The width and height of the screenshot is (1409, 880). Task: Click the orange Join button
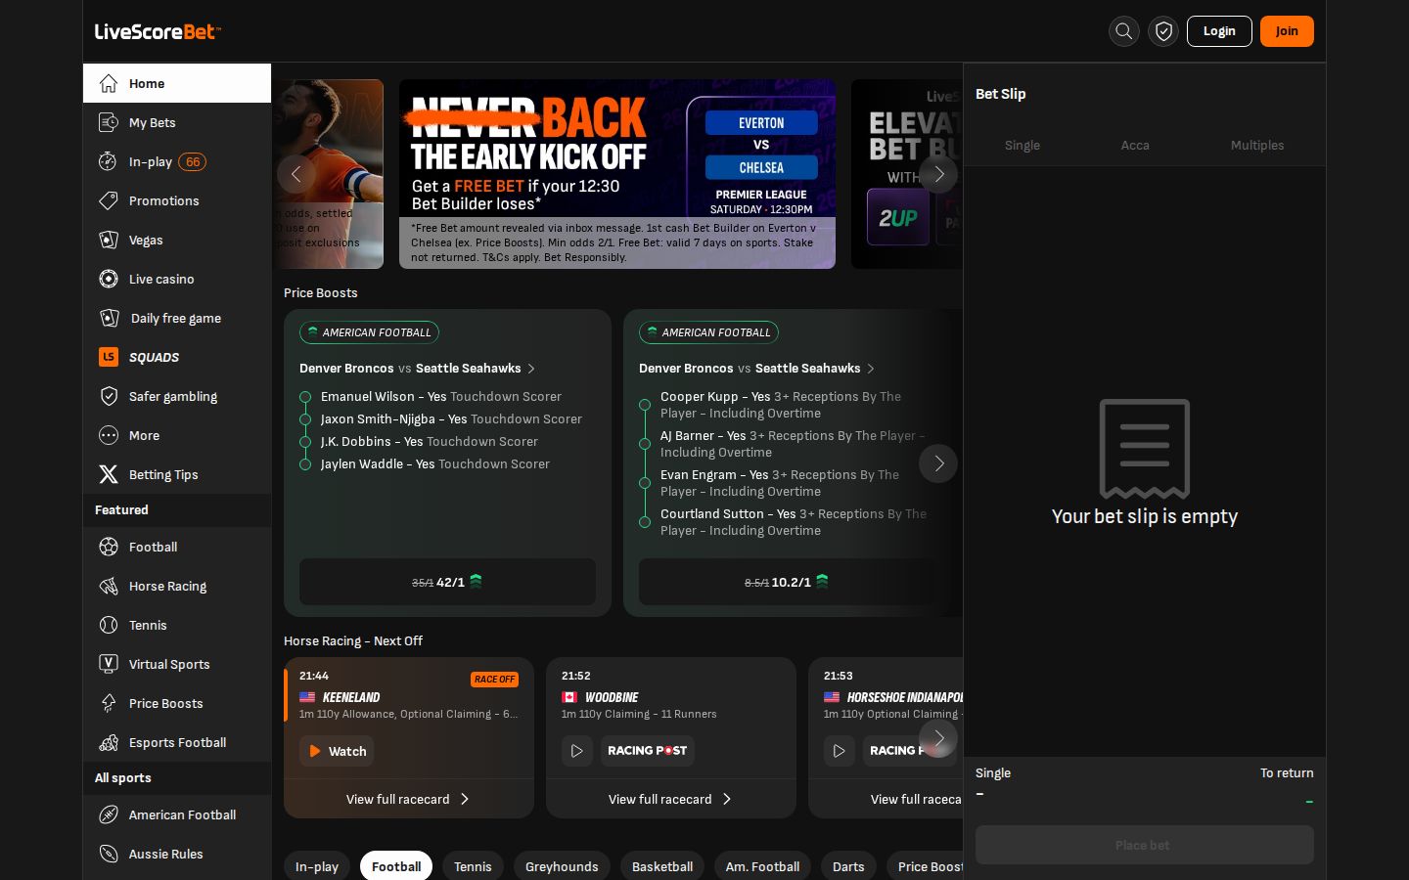coord(1287,31)
